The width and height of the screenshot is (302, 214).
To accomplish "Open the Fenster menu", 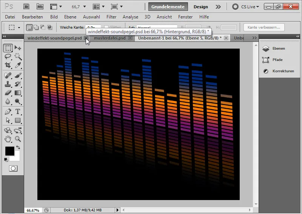I will (185, 17).
